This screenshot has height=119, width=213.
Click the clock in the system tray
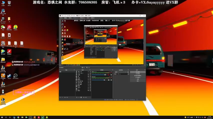tap(210, 117)
